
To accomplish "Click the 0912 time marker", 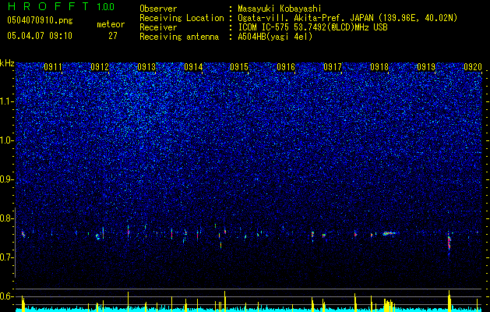I will point(100,67).
